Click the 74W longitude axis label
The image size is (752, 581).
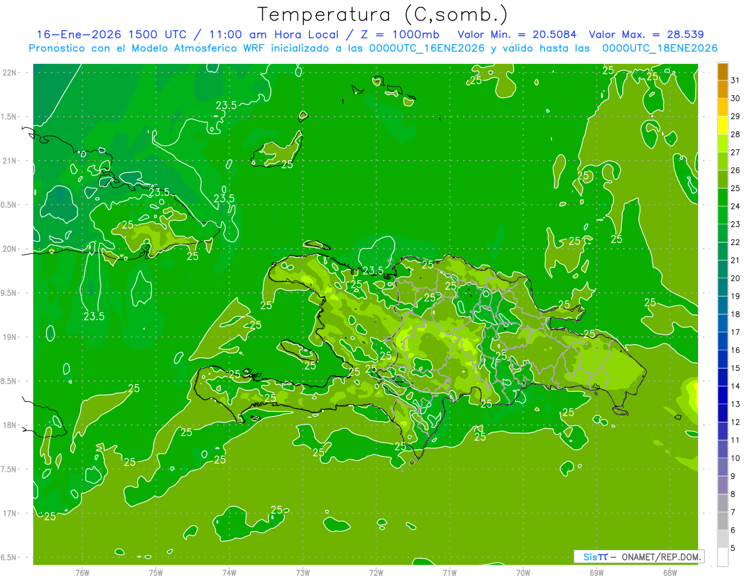(229, 572)
